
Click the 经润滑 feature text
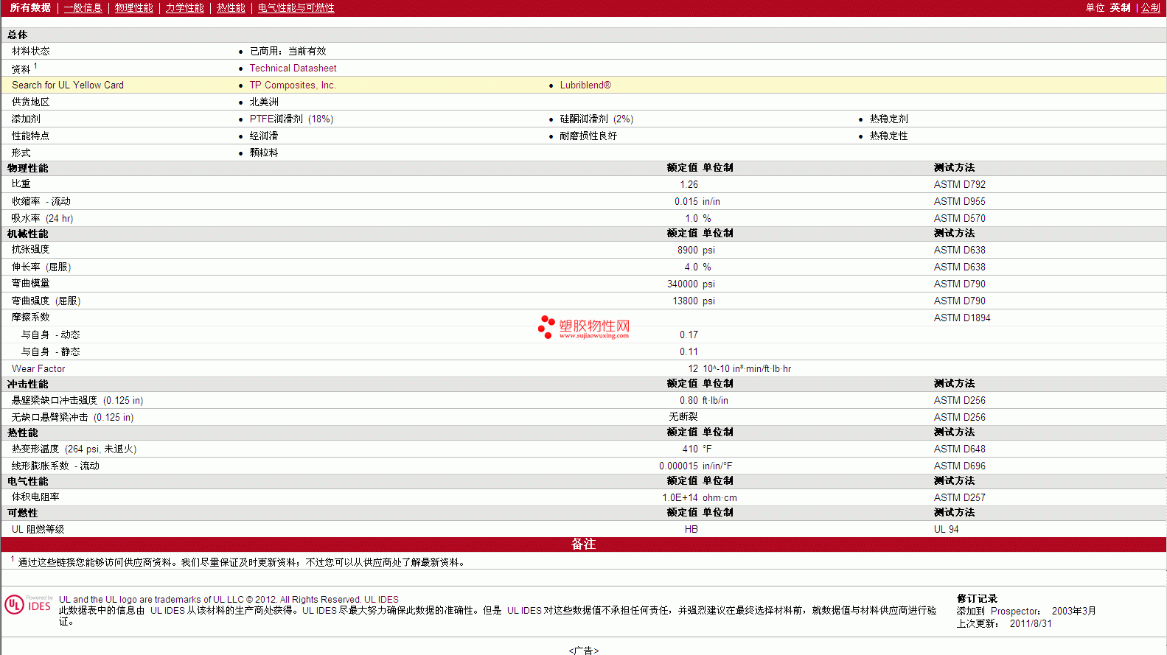point(264,136)
